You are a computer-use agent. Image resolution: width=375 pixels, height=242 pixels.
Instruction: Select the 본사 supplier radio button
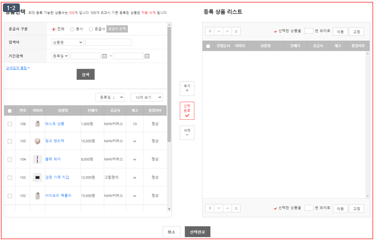[72, 29]
